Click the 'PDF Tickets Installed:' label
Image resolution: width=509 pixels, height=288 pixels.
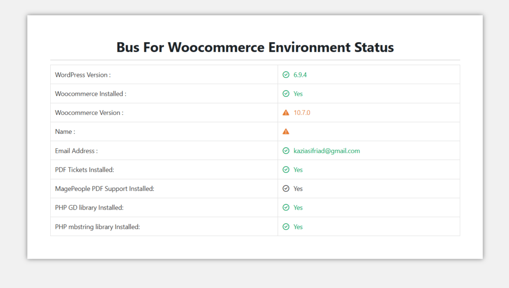click(85, 170)
